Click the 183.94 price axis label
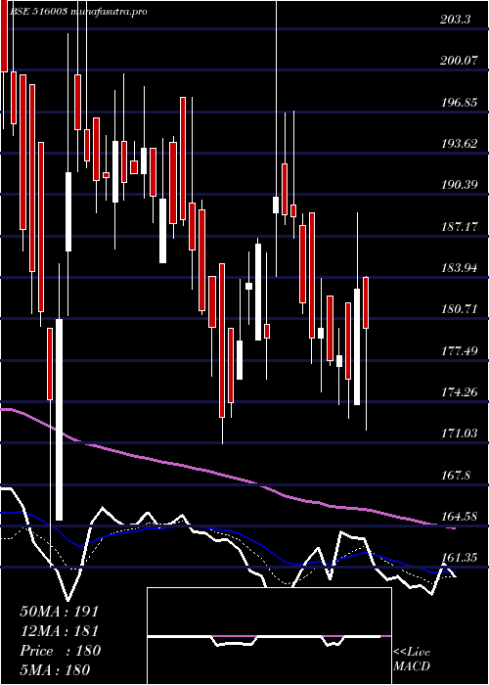 point(459,268)
